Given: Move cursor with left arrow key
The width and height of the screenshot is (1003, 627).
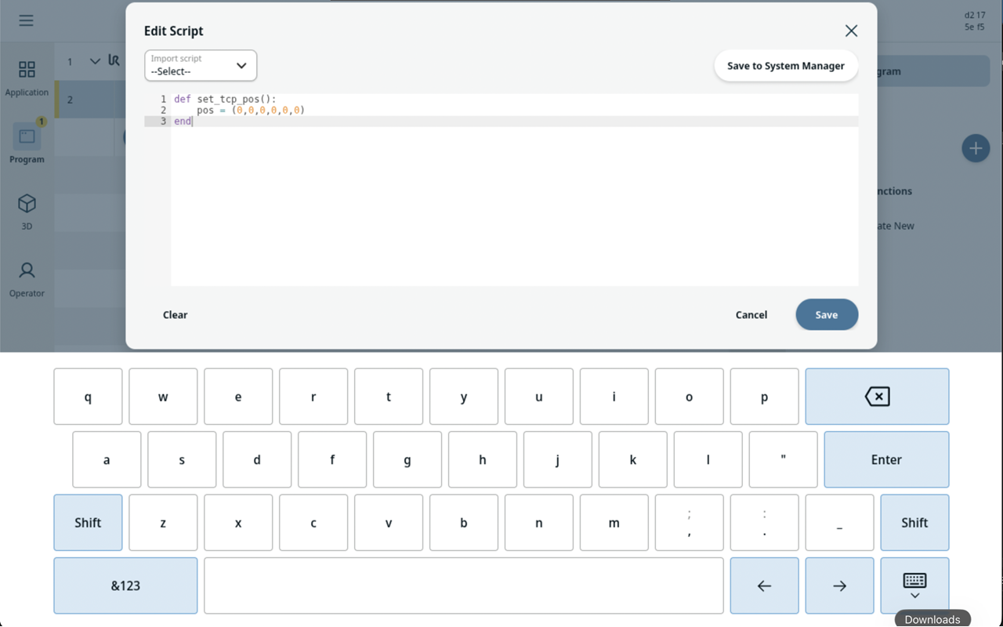Looking at the screenshot, I should pyautogui.click(x=764, y=585).
